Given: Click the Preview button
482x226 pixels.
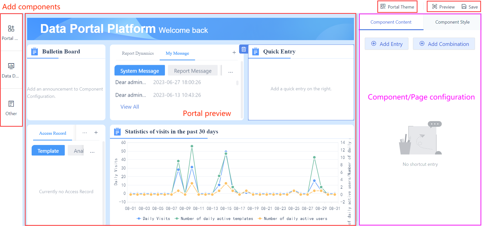Looking at the screenshot, I should point(444,7).
